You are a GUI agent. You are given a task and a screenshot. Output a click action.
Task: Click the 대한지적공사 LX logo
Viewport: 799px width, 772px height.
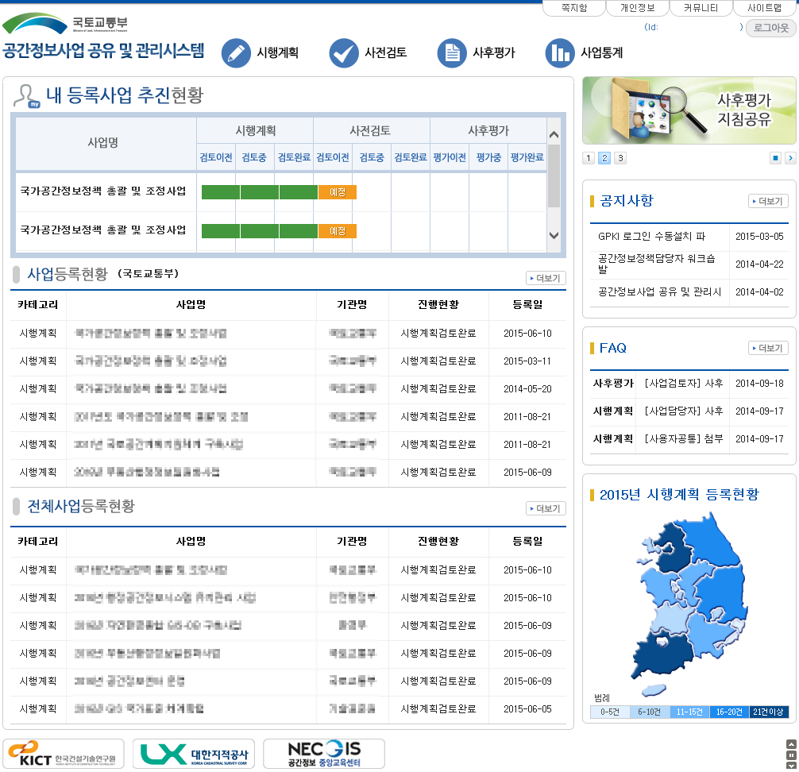tap(194, 753)
